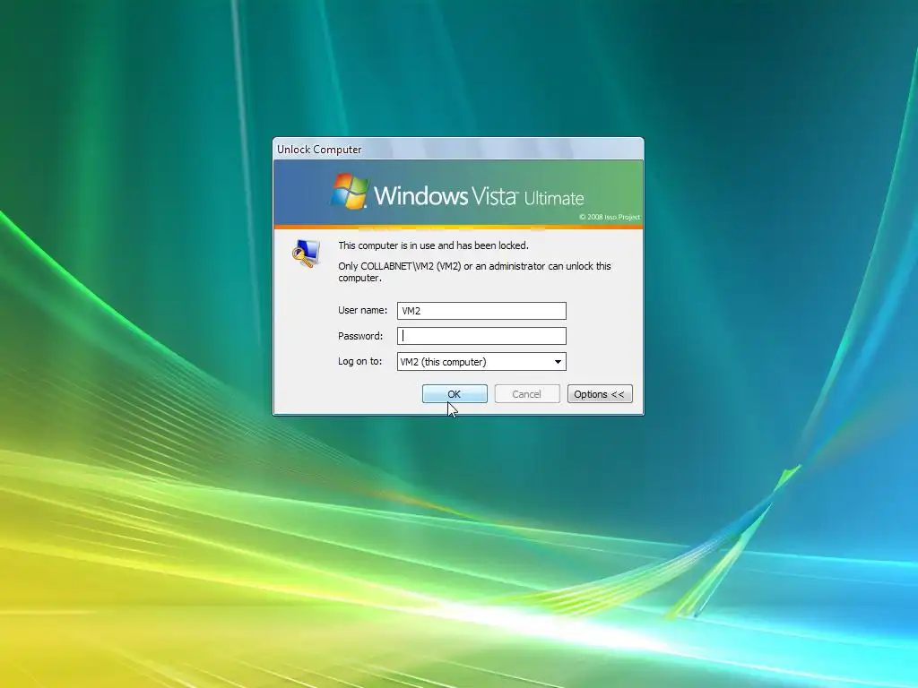Click the 'Windows Vista Ultimate' banner text
918x688 pixels.
click(x=479, y=195)
